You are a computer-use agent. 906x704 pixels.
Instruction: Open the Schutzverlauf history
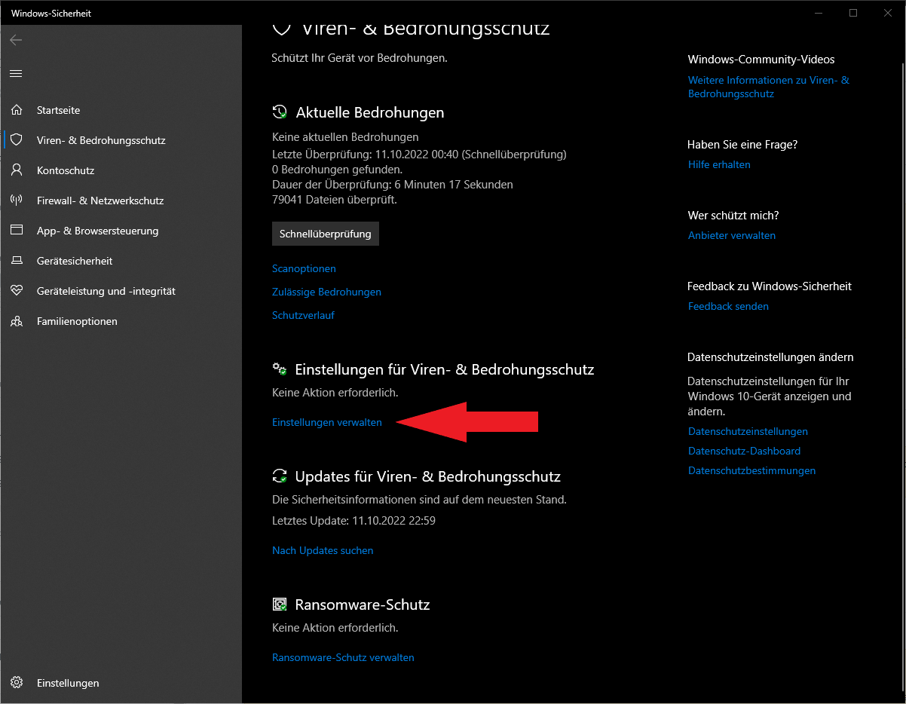point(303,315)
